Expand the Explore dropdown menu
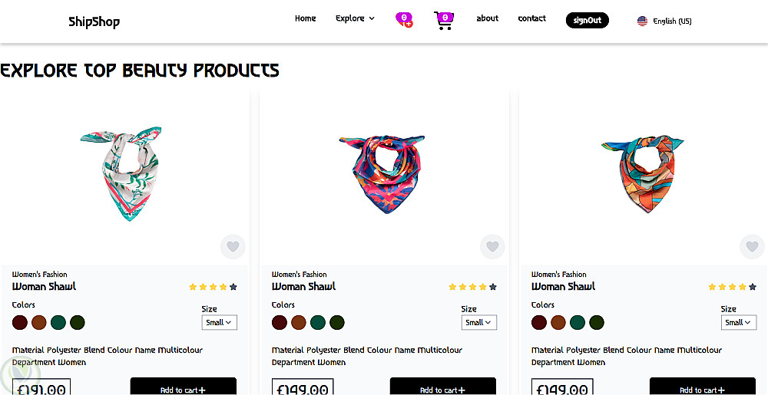The image size is (768, 395). coord(355,18)
